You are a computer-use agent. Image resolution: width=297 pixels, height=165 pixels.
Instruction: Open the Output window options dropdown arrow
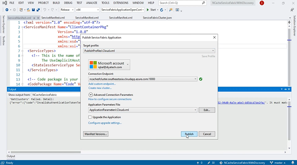[x=282, y=89]
